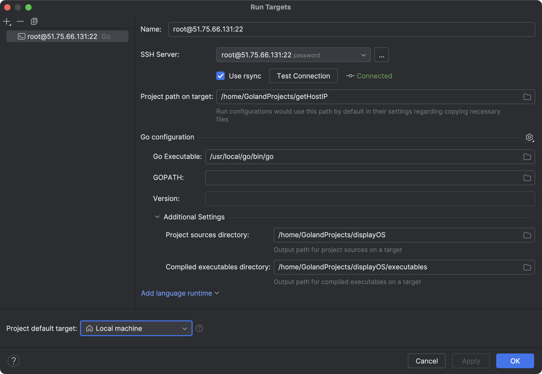Open the SSH Server dropdown
The height and width of the screenshot is (374, 542).
tap(293, 55)
